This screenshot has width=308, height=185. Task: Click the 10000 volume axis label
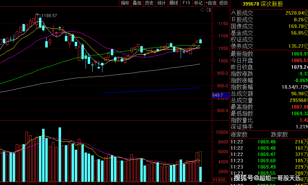point(222,132)
